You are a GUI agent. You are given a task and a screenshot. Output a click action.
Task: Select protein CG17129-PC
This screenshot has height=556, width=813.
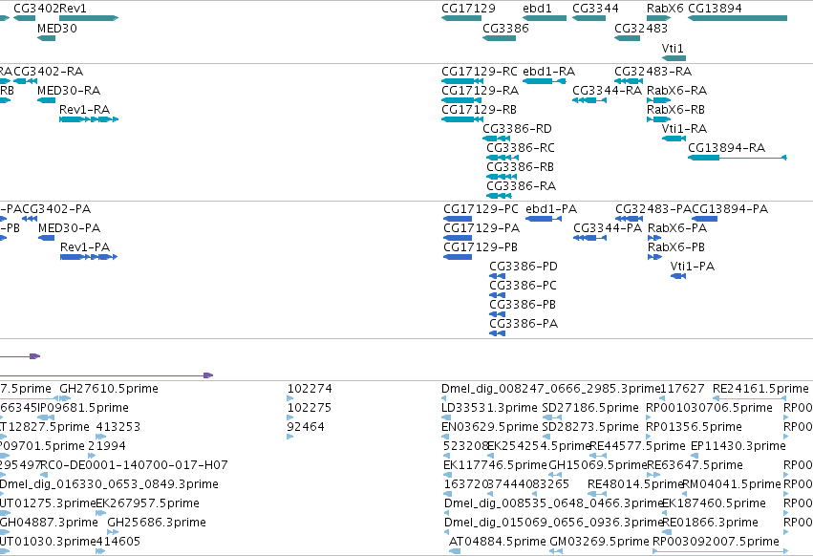[x=481, y=209]
